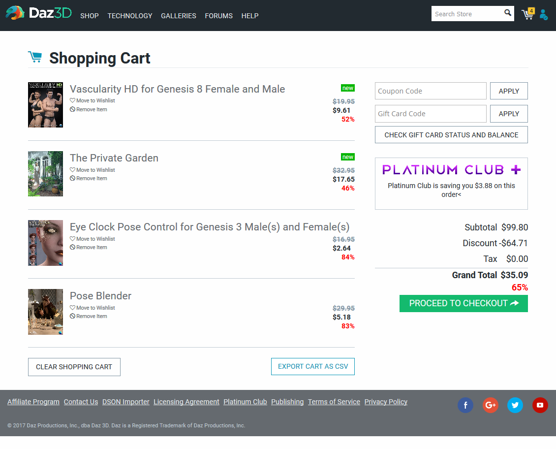Open Daz3D Facebook page icon
Screen dimensions: 556x449
pyautogui.click(x=465, y=405)
